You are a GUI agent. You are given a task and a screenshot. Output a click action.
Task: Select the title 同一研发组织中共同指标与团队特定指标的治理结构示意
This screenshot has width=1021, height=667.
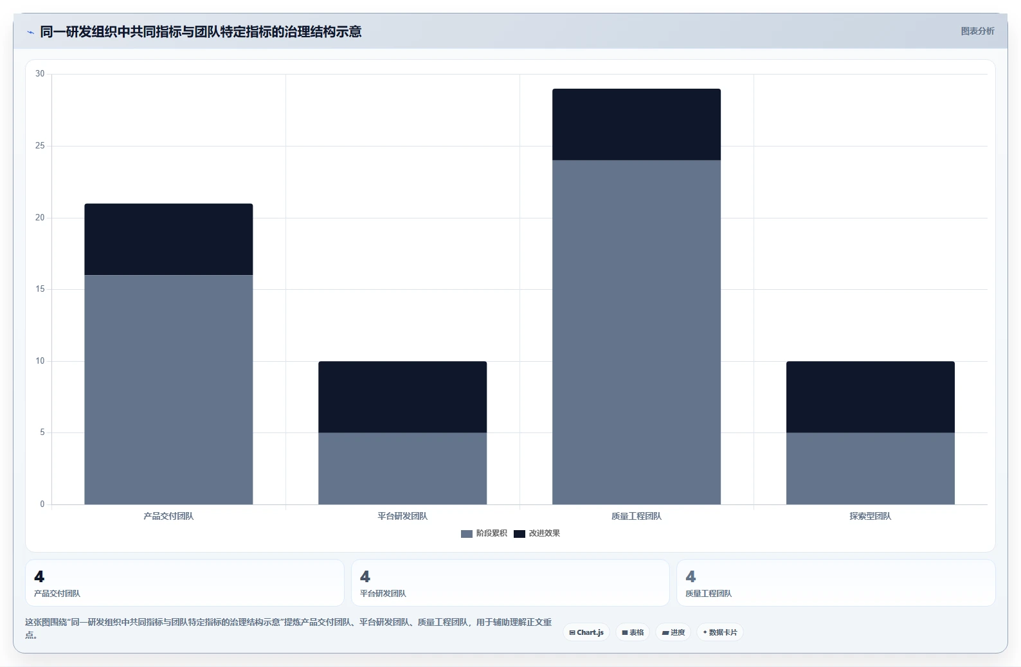(201, 31)
